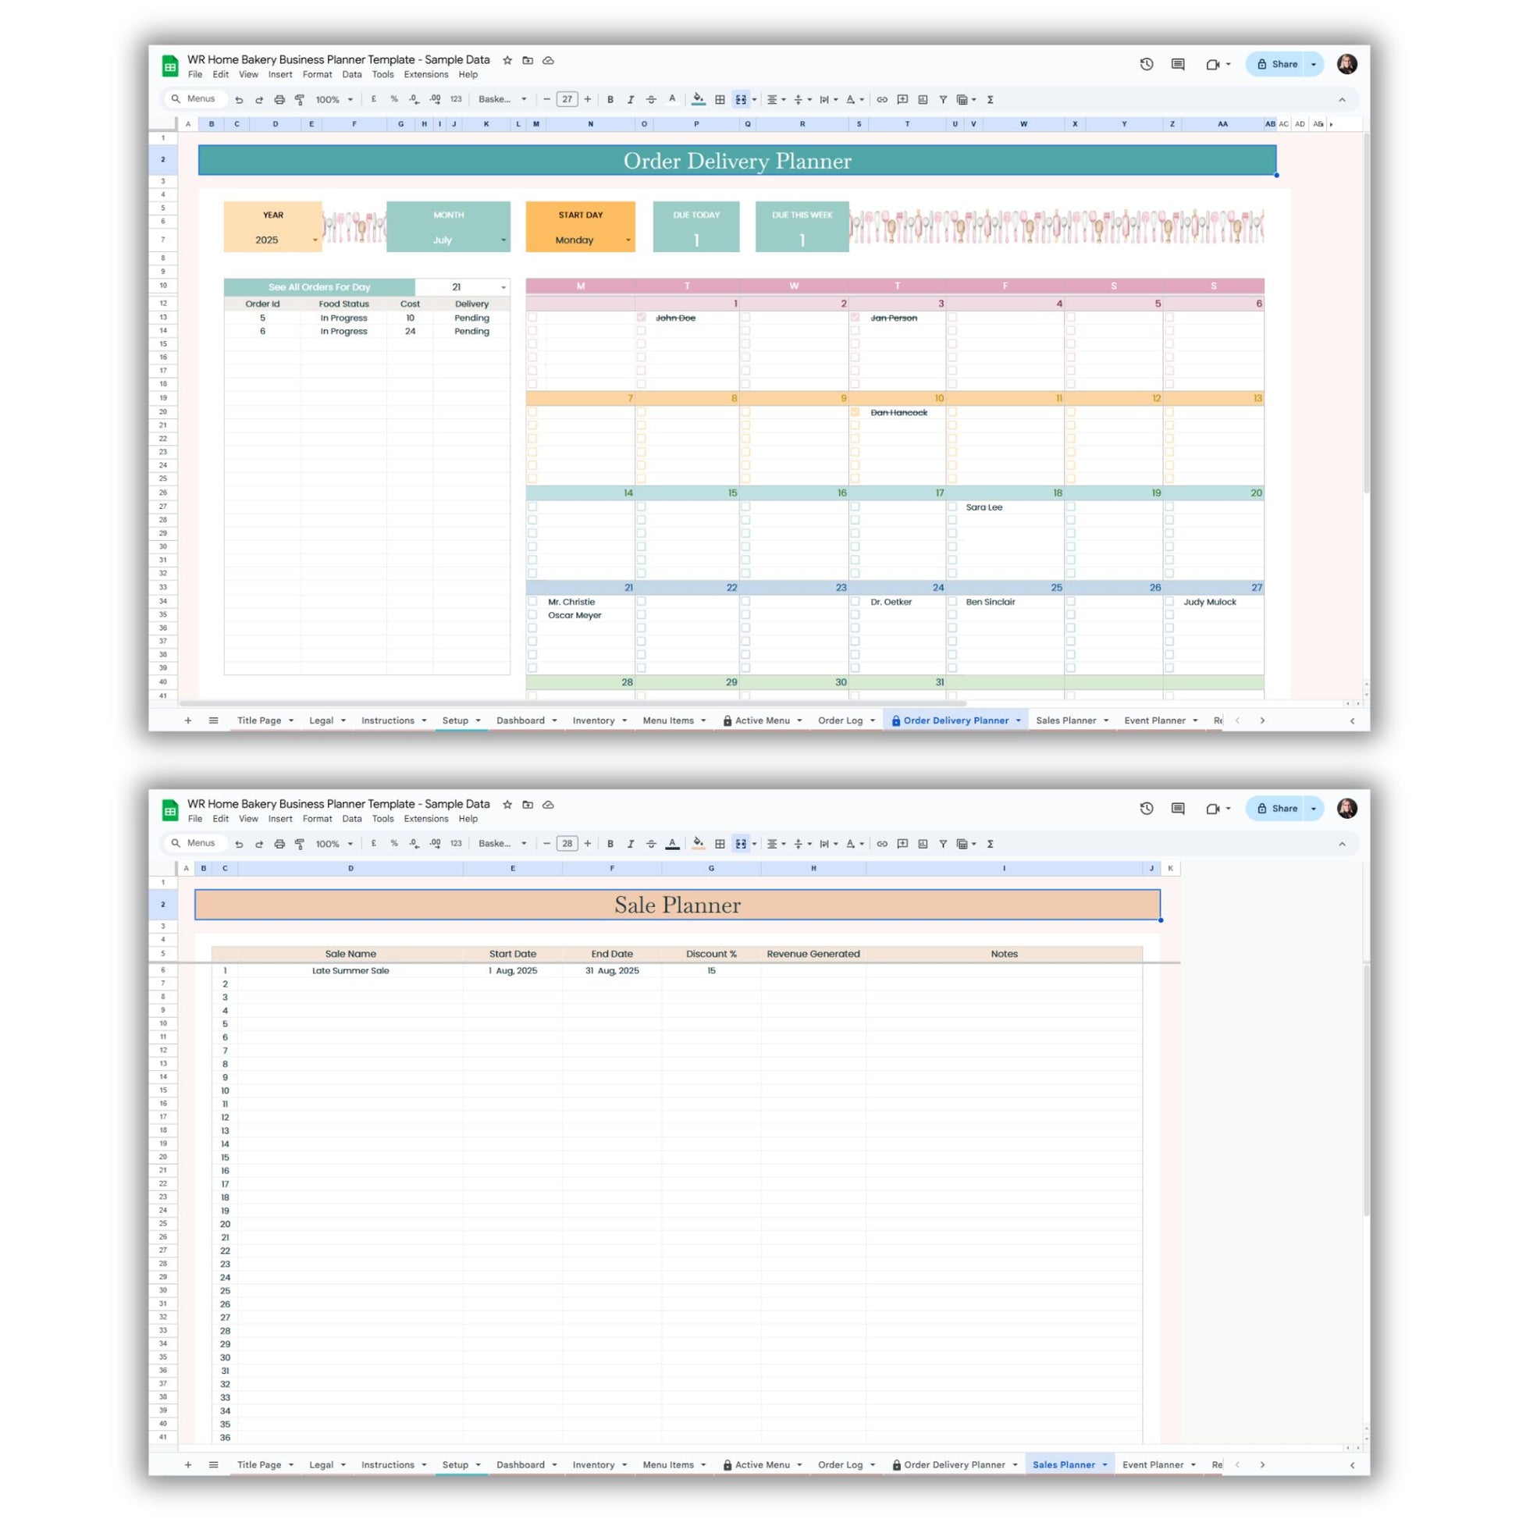Screen dimensions: 1519x1519
Task: Click the filter icon in the bottom window toolbar
Action: [943, 844]
